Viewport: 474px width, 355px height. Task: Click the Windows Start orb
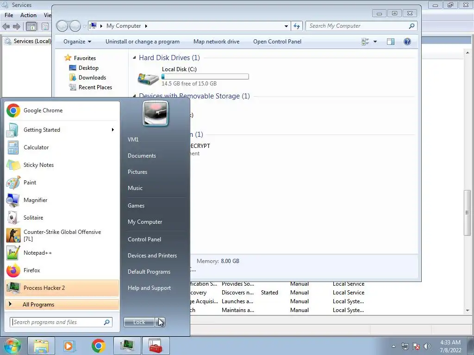[12, 346]
